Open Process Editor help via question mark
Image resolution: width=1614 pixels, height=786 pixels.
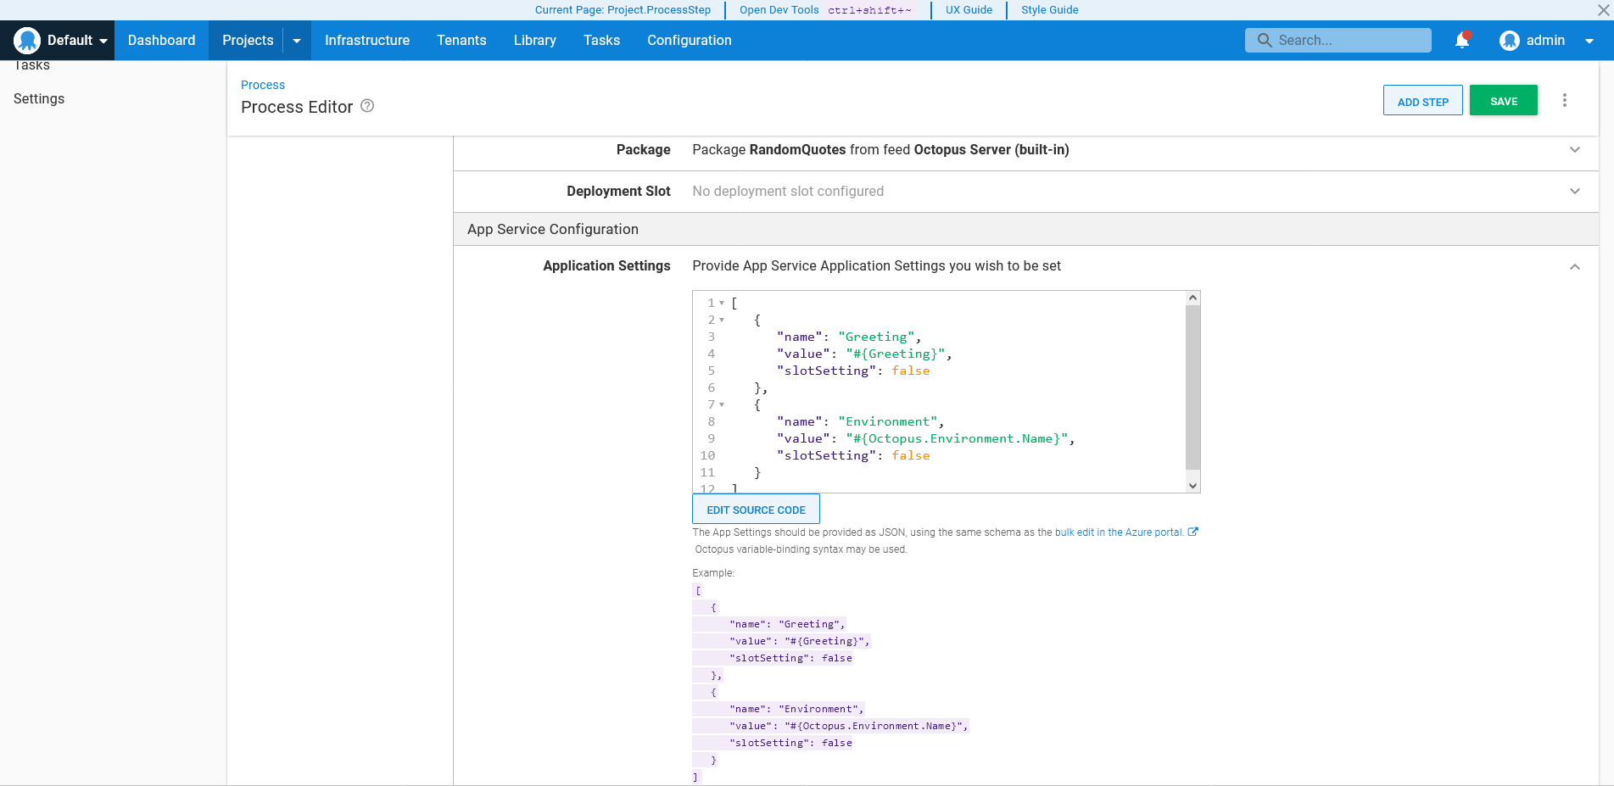click(x=366, y=106)
